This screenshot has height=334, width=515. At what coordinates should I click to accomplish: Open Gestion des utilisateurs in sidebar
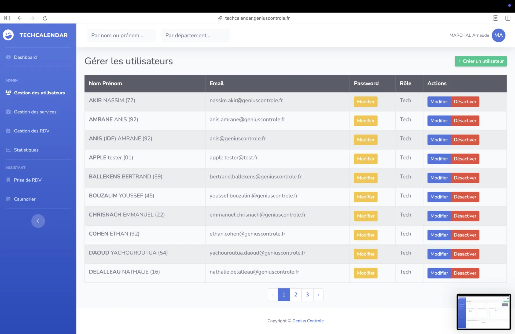(x=39, y=93)
